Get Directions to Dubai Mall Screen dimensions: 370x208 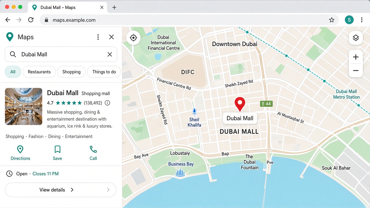[20, 153]
